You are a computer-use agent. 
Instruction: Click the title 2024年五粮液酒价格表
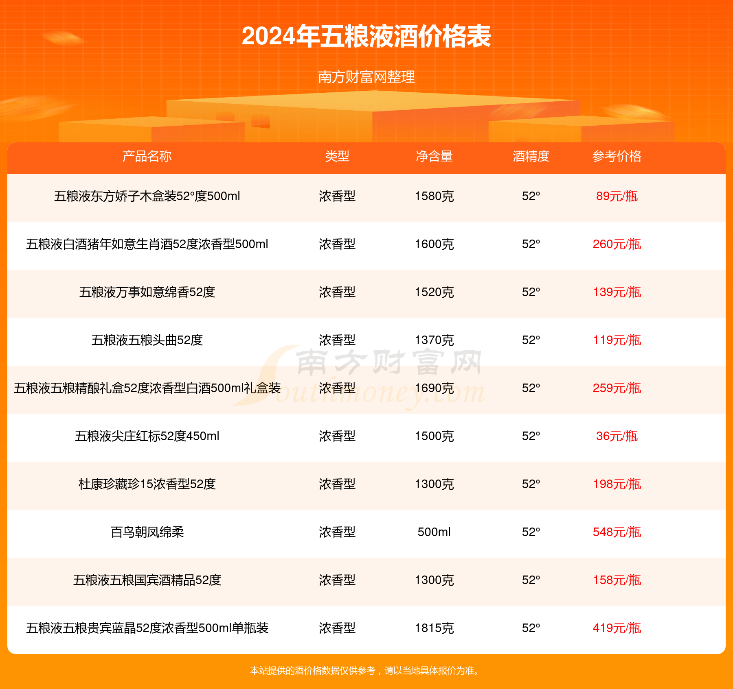(366, 36)
